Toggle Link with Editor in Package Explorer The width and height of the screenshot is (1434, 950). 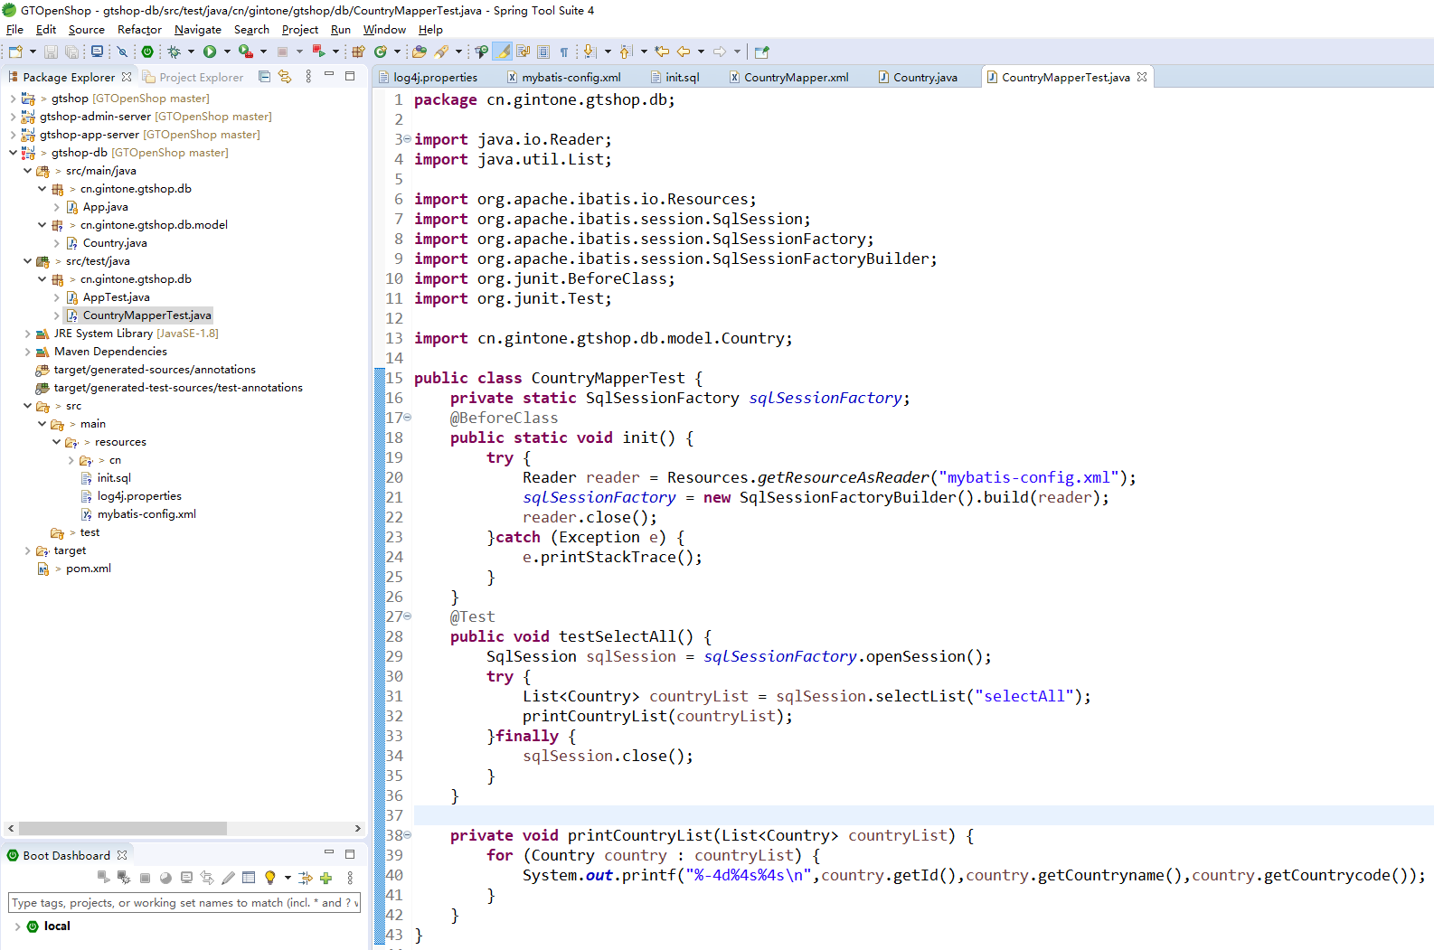coord(285,77)
